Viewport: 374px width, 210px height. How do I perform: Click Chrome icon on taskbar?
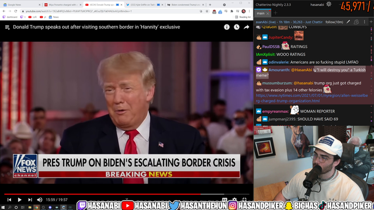[x=36, y=208]
